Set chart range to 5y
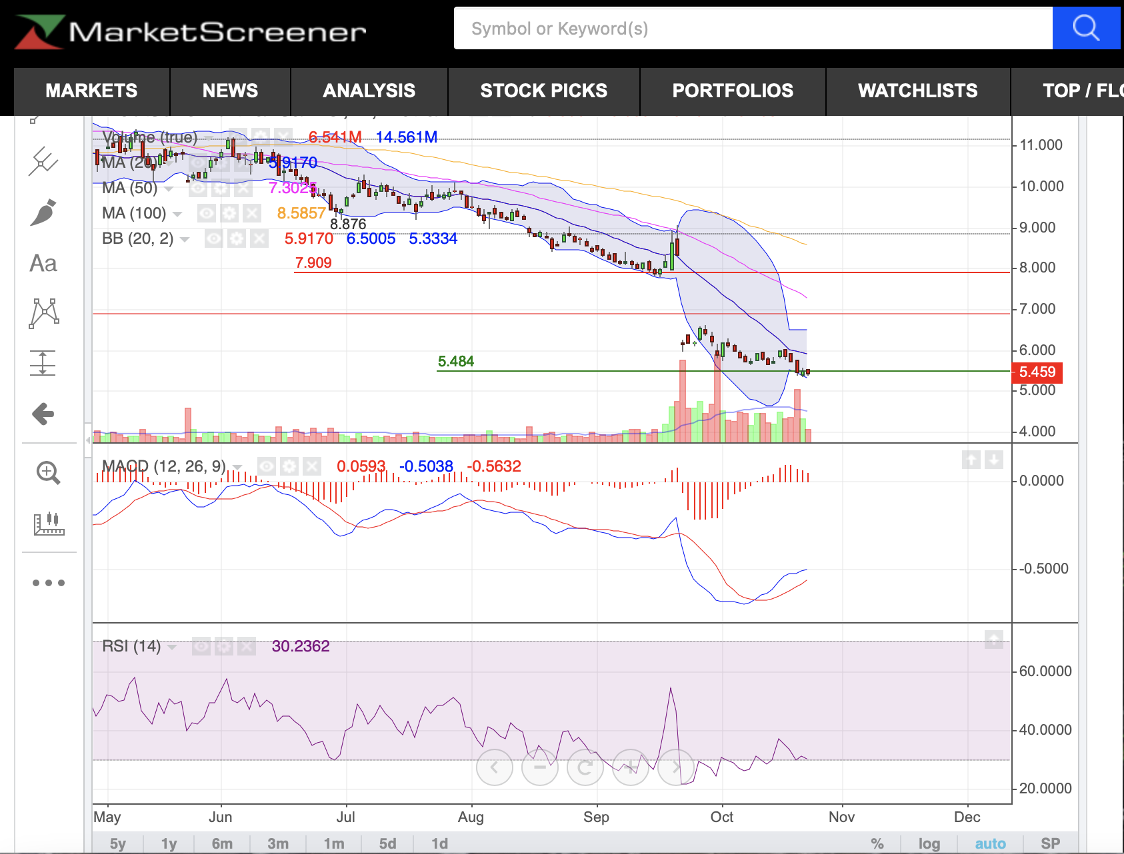The height and width of the screenshot is (854, 1124). pyautogui.click(x=118, y=843)
